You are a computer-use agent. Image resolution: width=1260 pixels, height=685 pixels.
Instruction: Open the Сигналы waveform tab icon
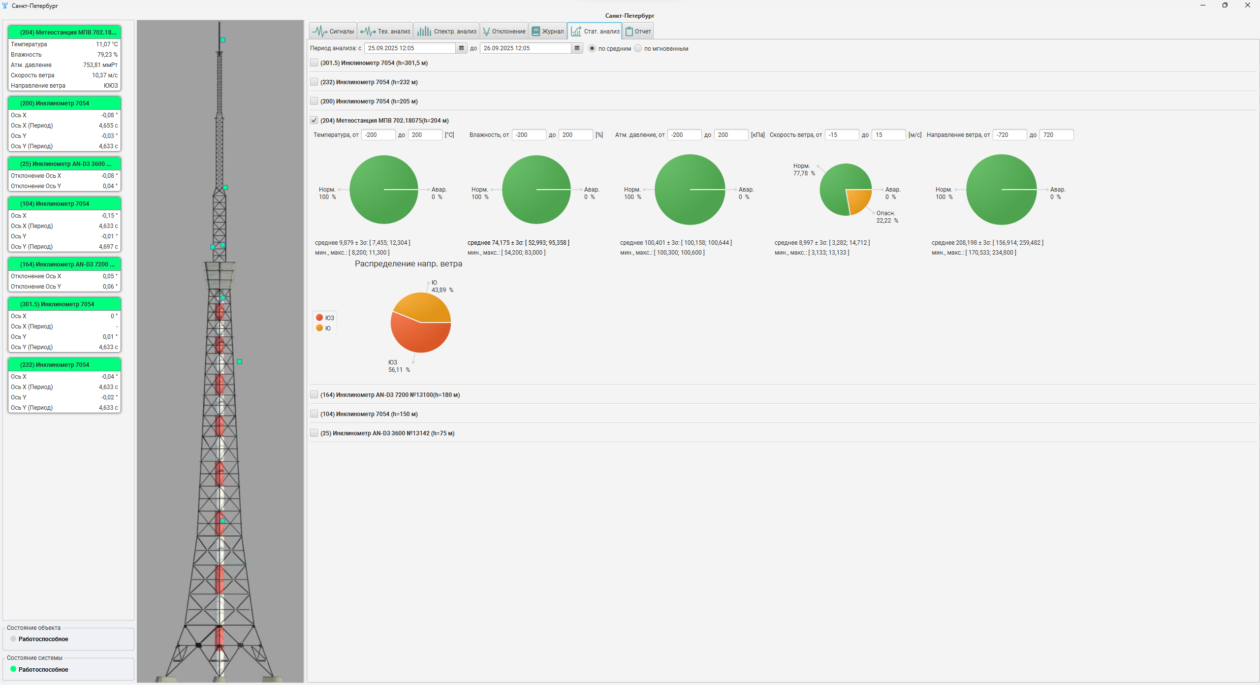[x=320, y=32]
